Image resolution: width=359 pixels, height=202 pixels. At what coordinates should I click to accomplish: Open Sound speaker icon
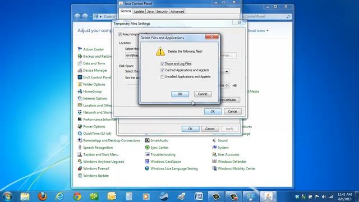214,140
